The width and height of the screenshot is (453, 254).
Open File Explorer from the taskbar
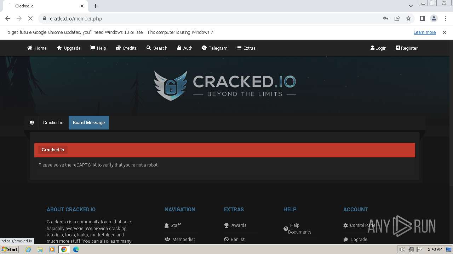point(40,249)
